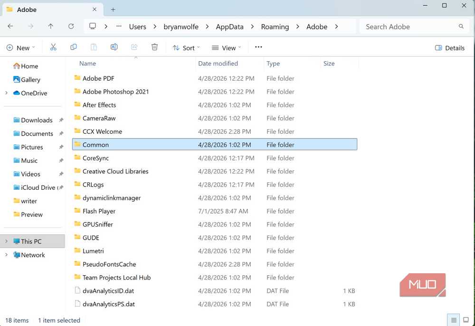Screen dimensions: 475x326
Task: Click the Home icon in sidebar
Action: 17,66
